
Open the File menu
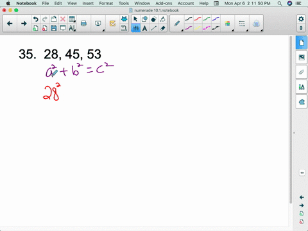(x=46, y=3)
